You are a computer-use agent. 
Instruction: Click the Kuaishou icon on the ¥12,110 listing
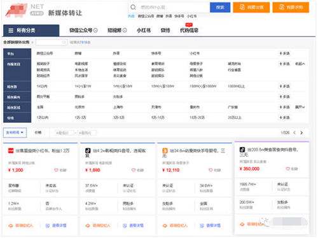165,151
